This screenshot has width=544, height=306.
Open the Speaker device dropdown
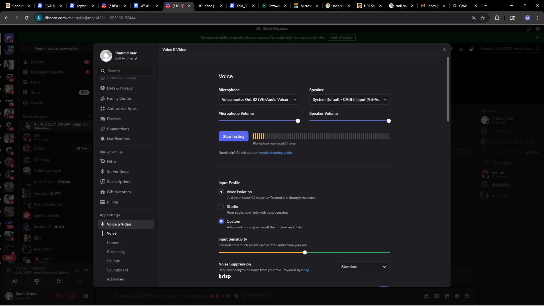[x=349, y=99]
